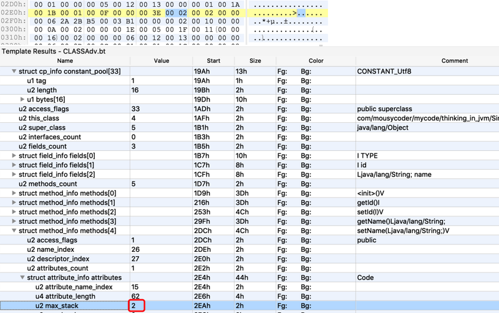Select the u2 fields_count row
This screenshot has height=313, width=499.
pyautogui.click(x=249, y=147)
